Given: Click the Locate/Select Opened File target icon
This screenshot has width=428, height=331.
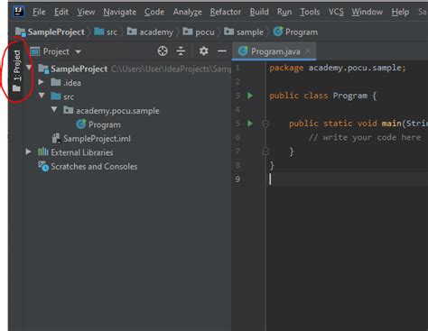Looking at the screenshot, I should [163, 51].
